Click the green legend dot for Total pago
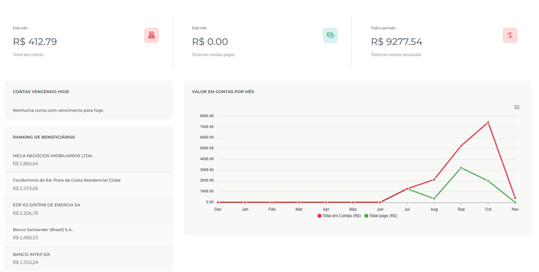 [x=366, y=216]
